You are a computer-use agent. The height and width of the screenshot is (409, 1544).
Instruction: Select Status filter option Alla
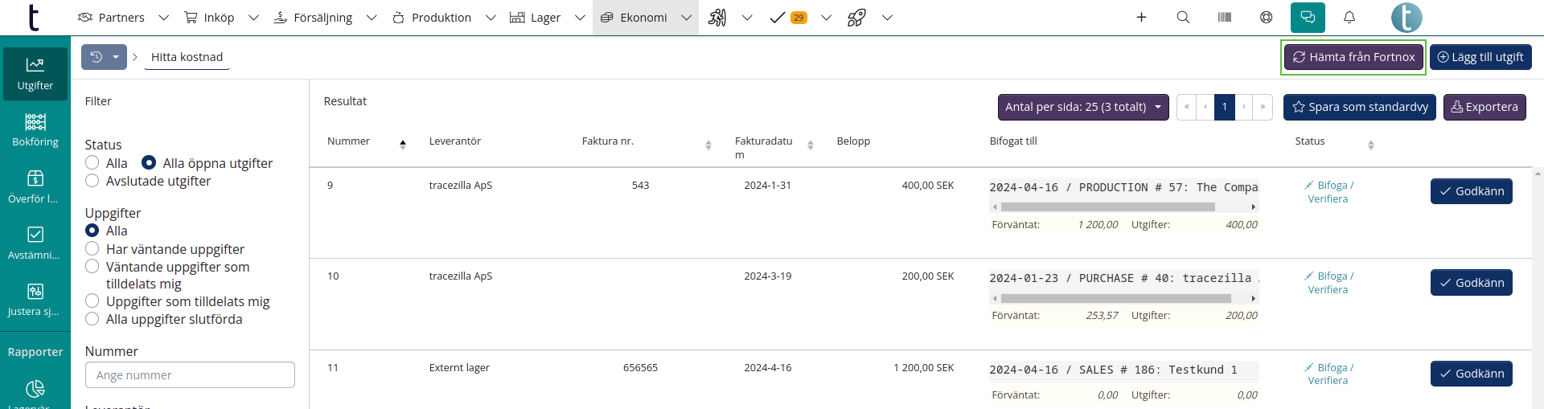[x=92, y=163]
